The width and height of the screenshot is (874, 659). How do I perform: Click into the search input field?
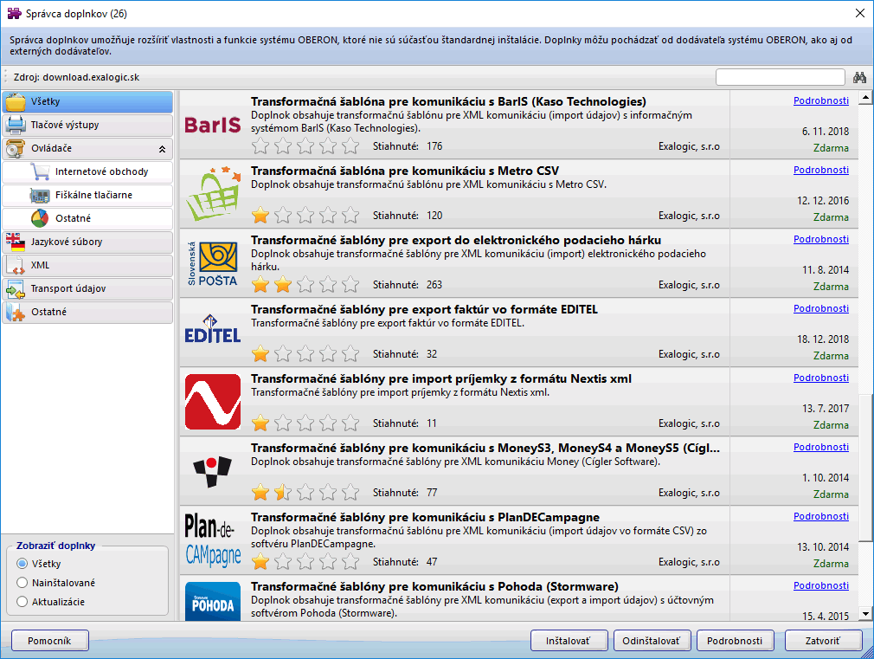[x=781, y=77]
